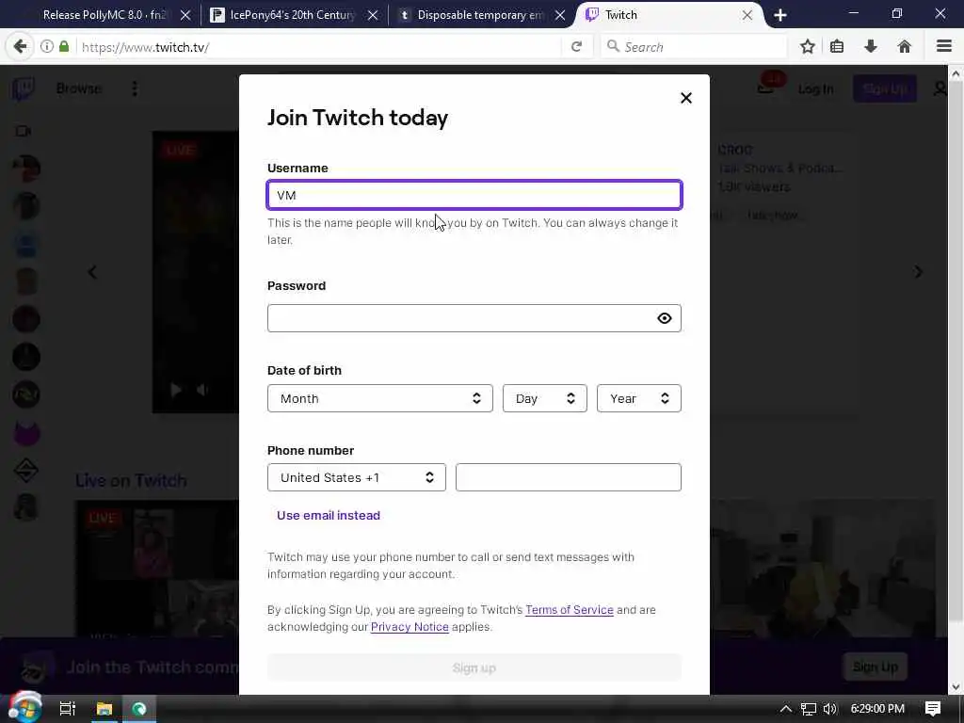Open the Windows Start menu
Viewport: 964px width, 723px height.
pyautogui.click(x=24, y=709)
